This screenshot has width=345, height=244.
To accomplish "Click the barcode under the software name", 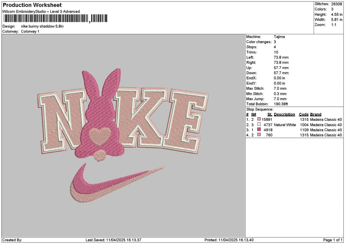I will (x=55, y=19).
